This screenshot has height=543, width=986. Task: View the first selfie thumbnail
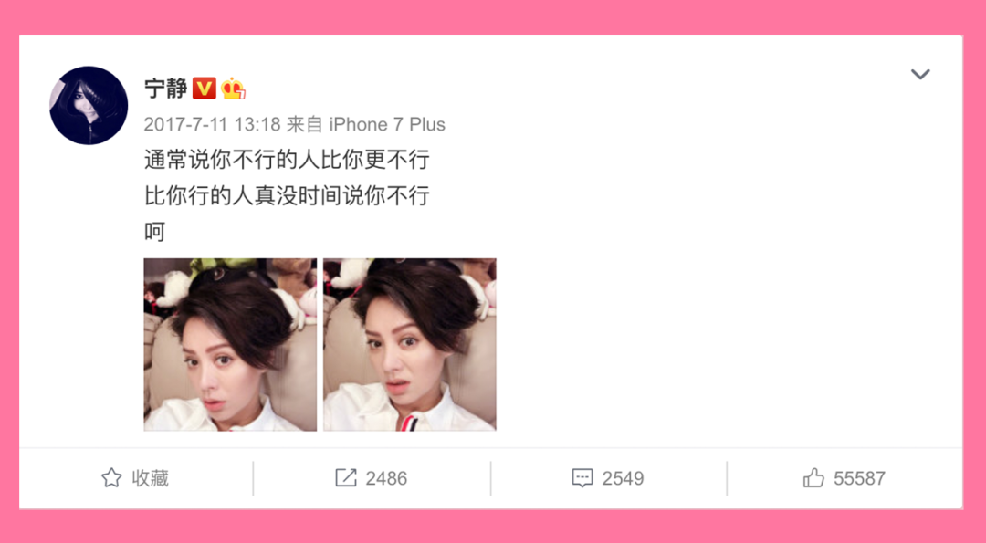point(230,344)
